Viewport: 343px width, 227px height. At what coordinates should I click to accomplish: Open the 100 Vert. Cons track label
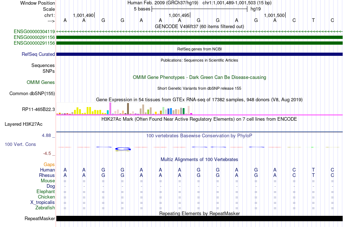(20, 144)
